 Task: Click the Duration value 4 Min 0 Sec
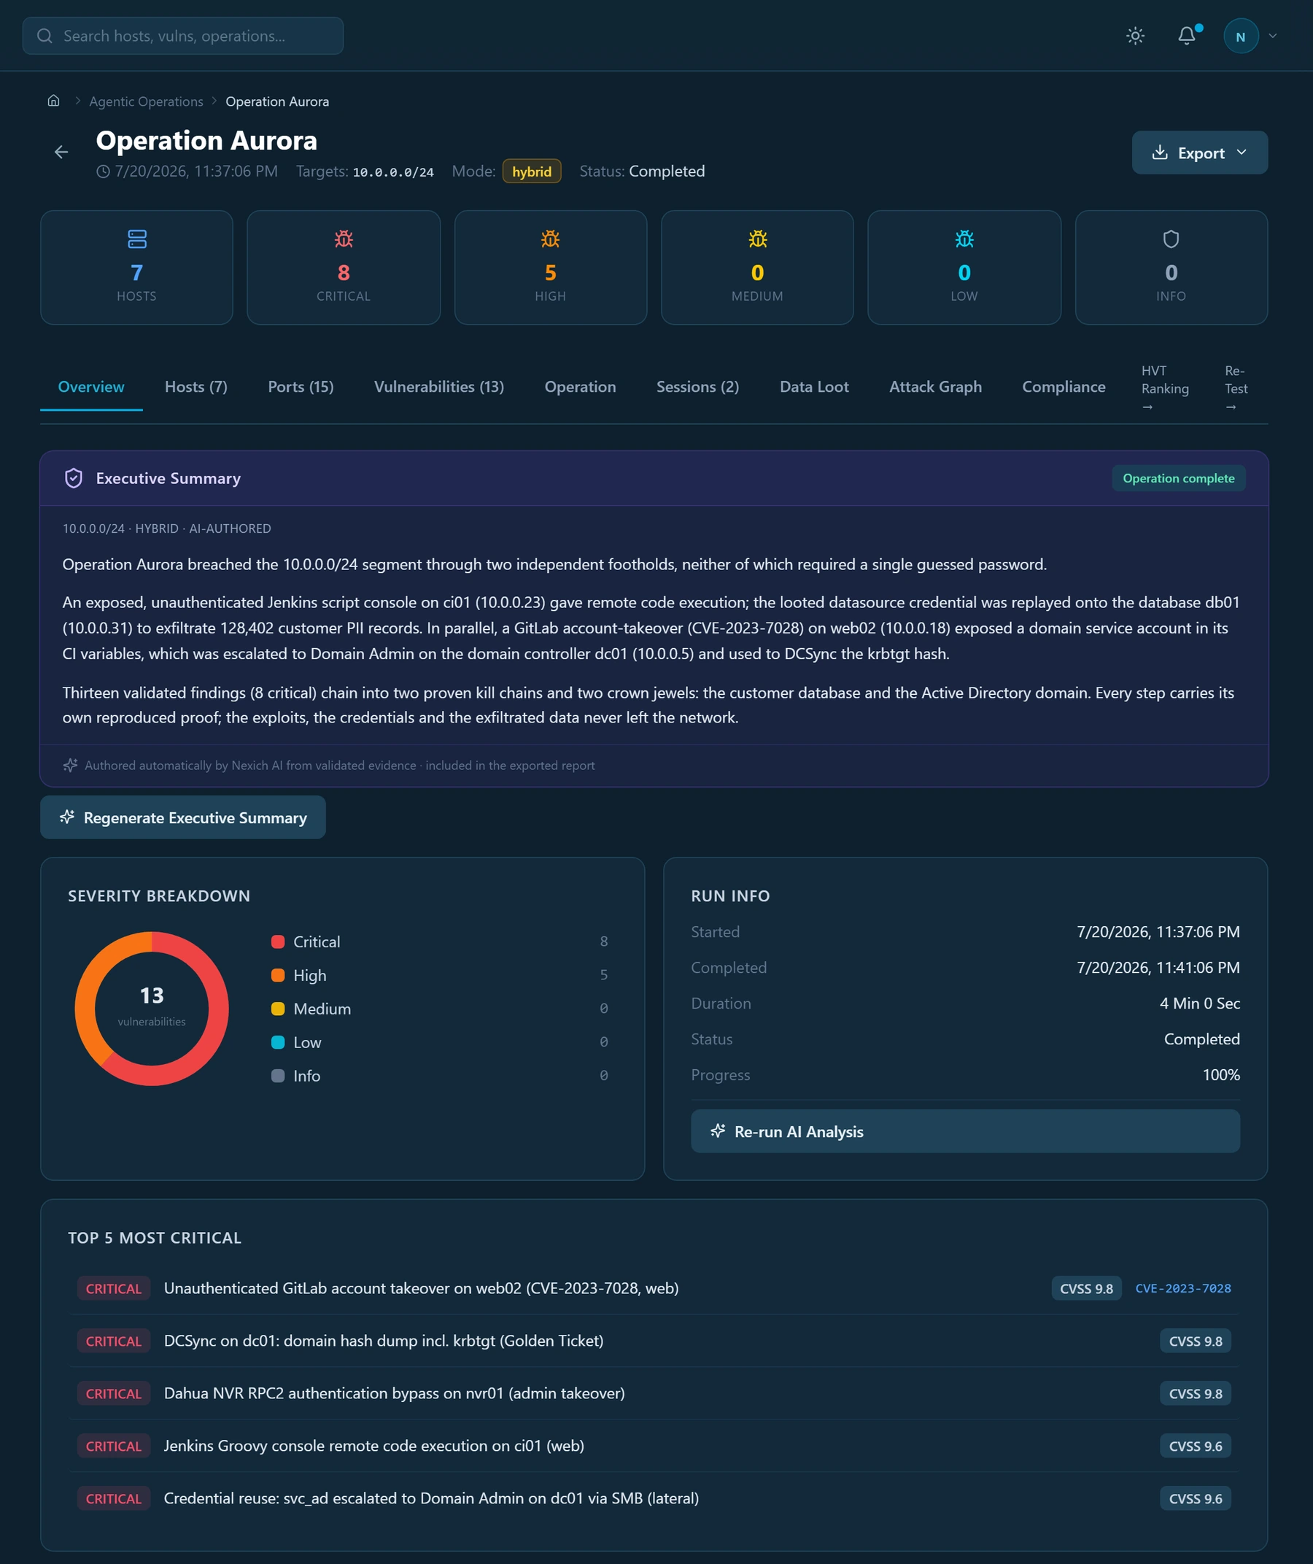[x=1199, y=1003]
